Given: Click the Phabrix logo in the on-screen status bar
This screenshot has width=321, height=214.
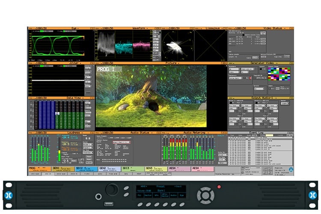Looking at the screenshot, I should click(291, 169).
